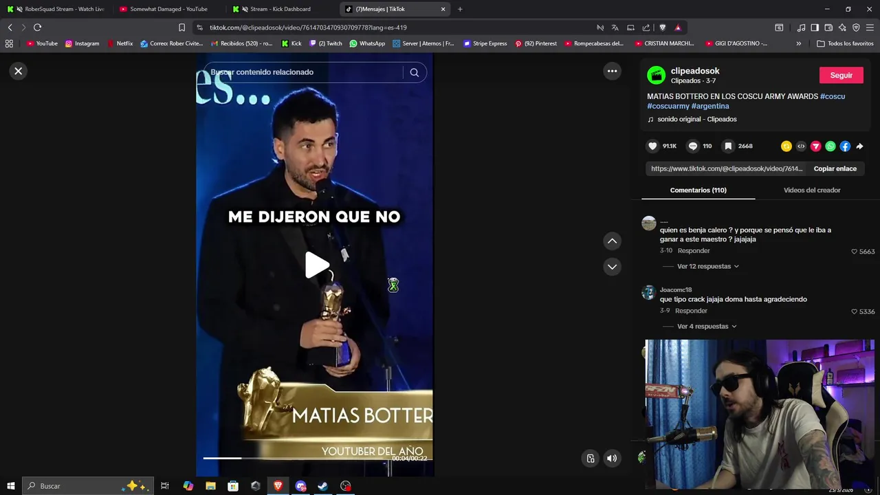
Task: Switch to Stream - Kick Dashboard tab
Action: [280, 9]
